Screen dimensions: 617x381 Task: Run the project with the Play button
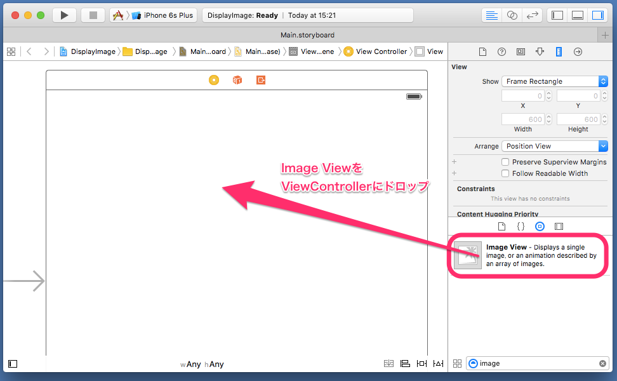[65, 15]
